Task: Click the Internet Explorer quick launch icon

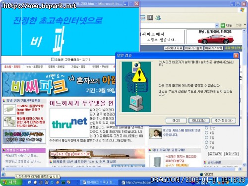Action: point(52,183)
